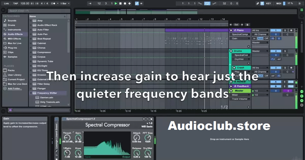Image resolution: width=305 pixels, height=160 pixels.
Task: Select Sounds category in browser
Action: [12, 21]
